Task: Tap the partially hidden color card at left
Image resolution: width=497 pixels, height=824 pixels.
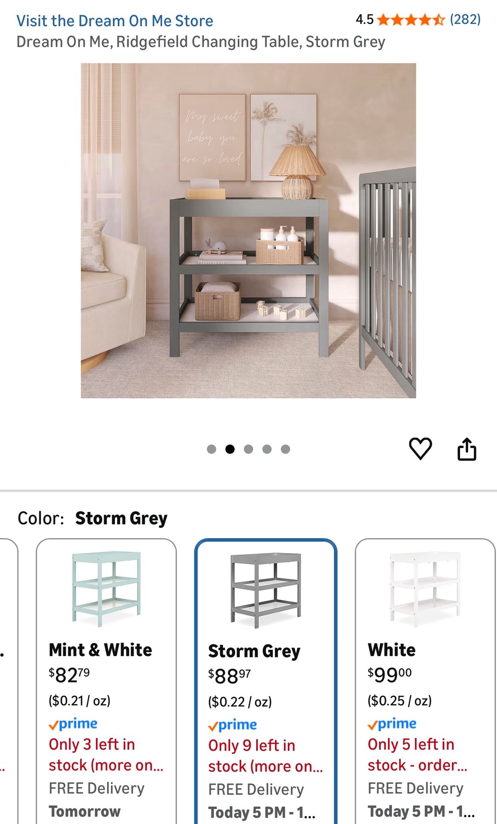Action: coord(9,682)
